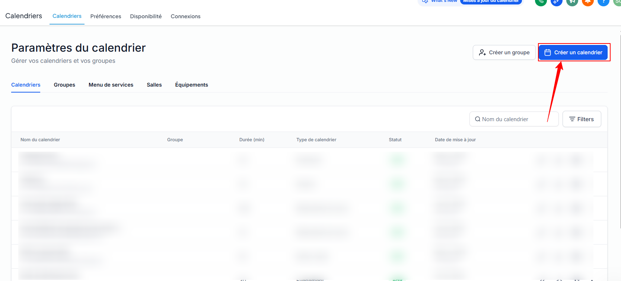Switch to the top Calendriers nav tab
Image resolution: width=621 pixels, height=281 pixels.
click(67, 16)
